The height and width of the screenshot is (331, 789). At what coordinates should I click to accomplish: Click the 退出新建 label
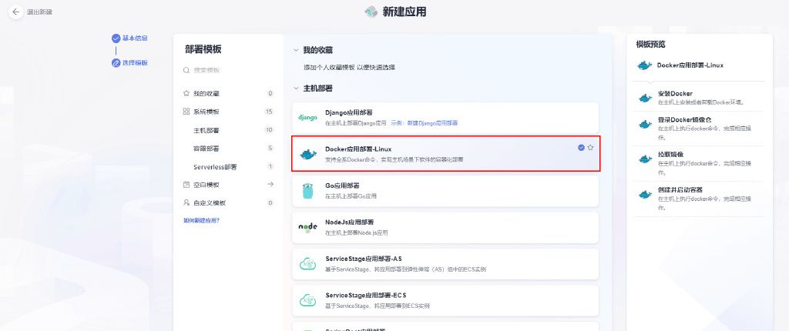click(x=40, y=12)
